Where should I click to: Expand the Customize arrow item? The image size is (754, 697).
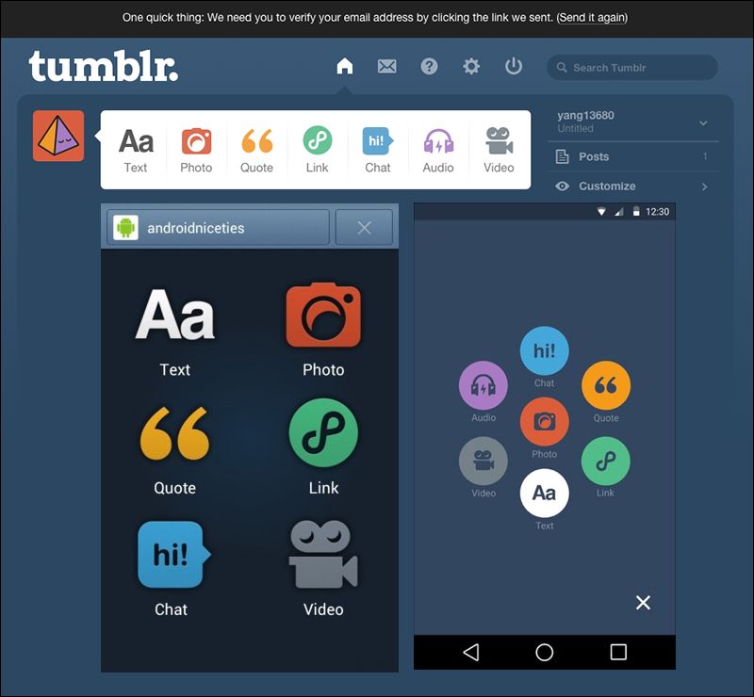pos(631,186)
